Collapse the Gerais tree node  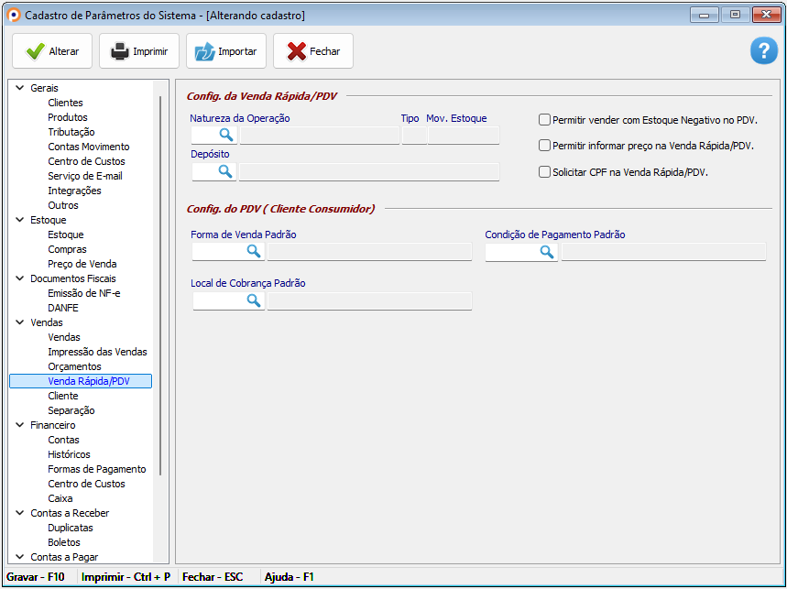click(19, 88)
